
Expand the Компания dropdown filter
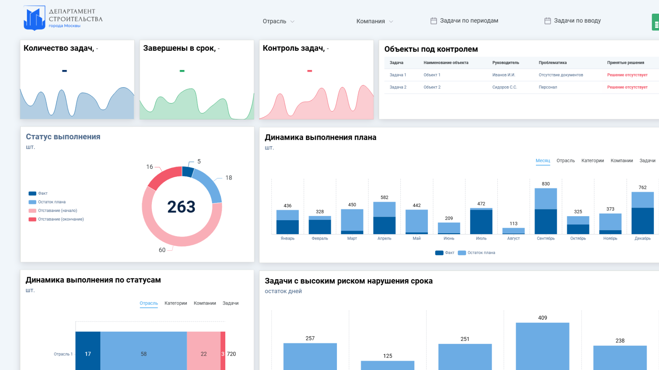click(x=375, y=21)
